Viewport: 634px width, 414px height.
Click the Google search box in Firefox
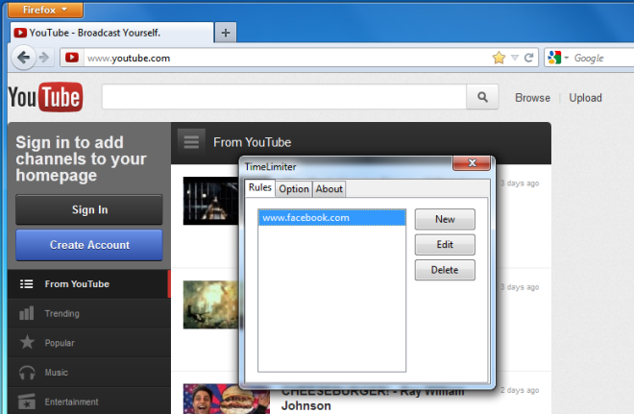602,59
